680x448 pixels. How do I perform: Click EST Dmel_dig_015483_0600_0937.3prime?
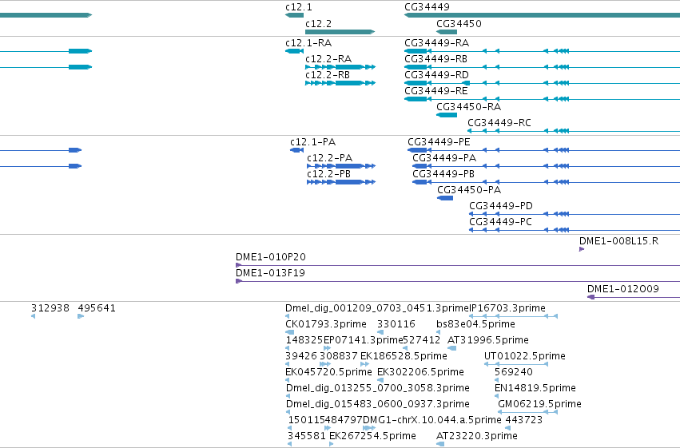pyautogui.click(x=378, y=404)
